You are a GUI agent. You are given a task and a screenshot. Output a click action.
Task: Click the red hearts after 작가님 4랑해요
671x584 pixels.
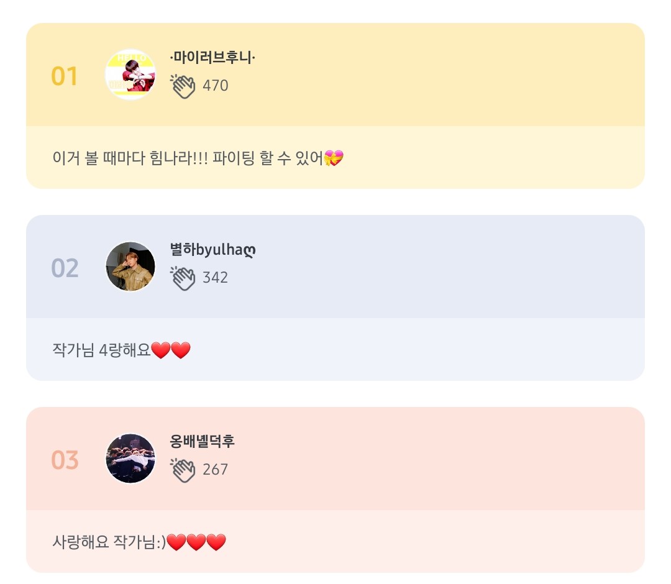[171, 351]
